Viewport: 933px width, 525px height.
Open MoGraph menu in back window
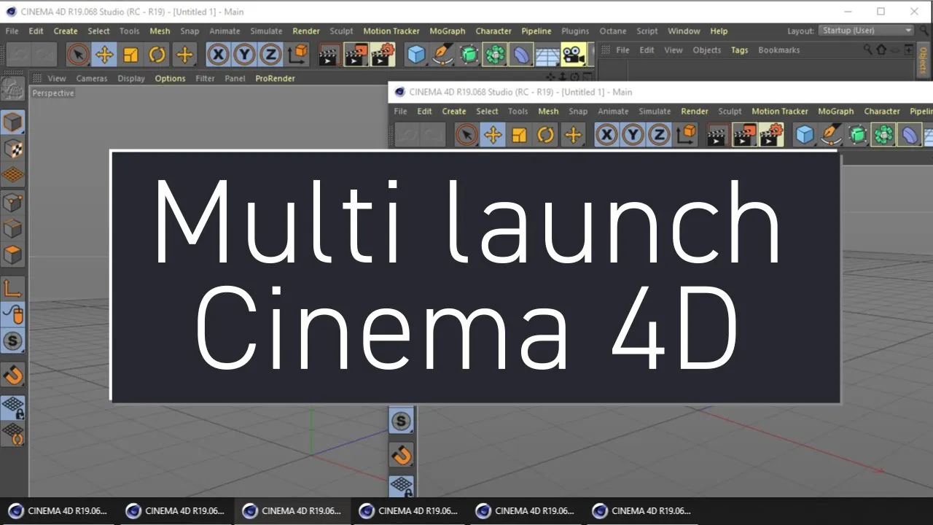pyautogui.click(x=448, y=31)
